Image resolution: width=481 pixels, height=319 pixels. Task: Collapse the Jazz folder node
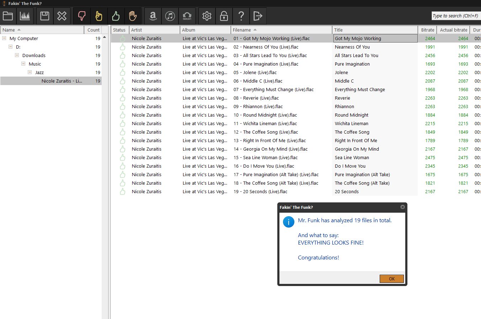tap(30, 72)
